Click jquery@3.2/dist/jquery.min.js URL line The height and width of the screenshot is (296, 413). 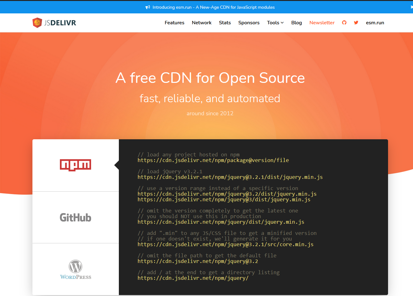pyautogui.click(x=227, y=194)
